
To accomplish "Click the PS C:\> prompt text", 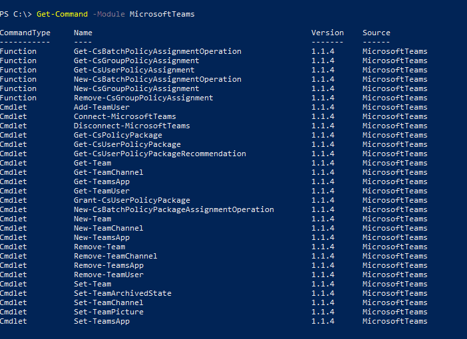I will point(16,14).
